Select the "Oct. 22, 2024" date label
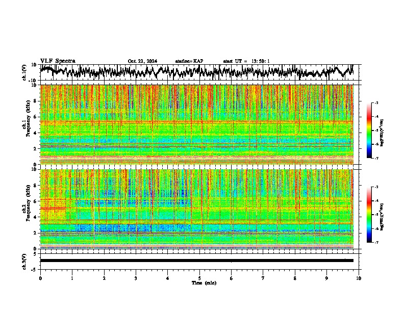The width and height of the screenshot is (404, 312). click(142, 61)
